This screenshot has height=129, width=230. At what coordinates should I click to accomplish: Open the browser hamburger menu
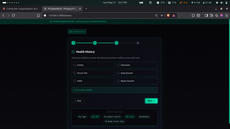[227, 15]
